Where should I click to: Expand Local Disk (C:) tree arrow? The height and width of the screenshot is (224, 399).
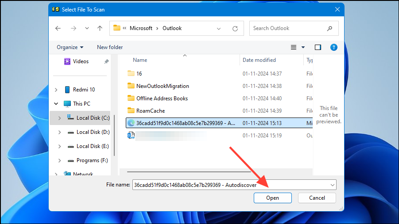[59, 118]
